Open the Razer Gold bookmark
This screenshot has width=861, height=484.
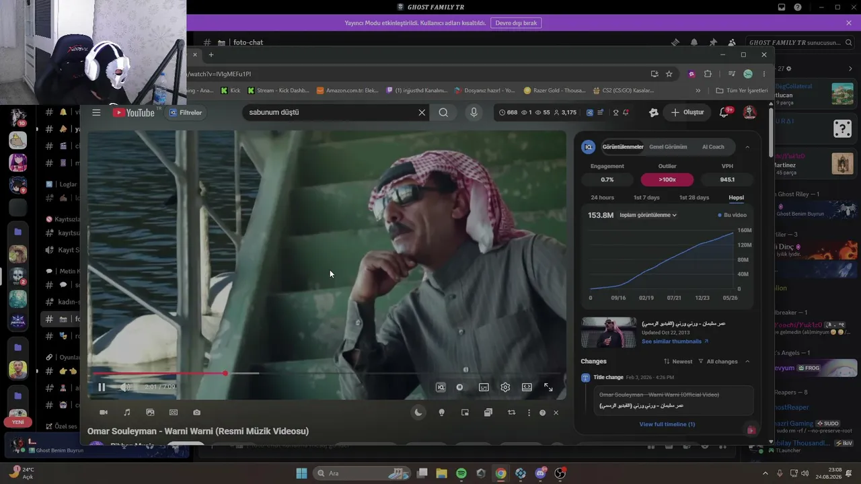pos(555,90)
